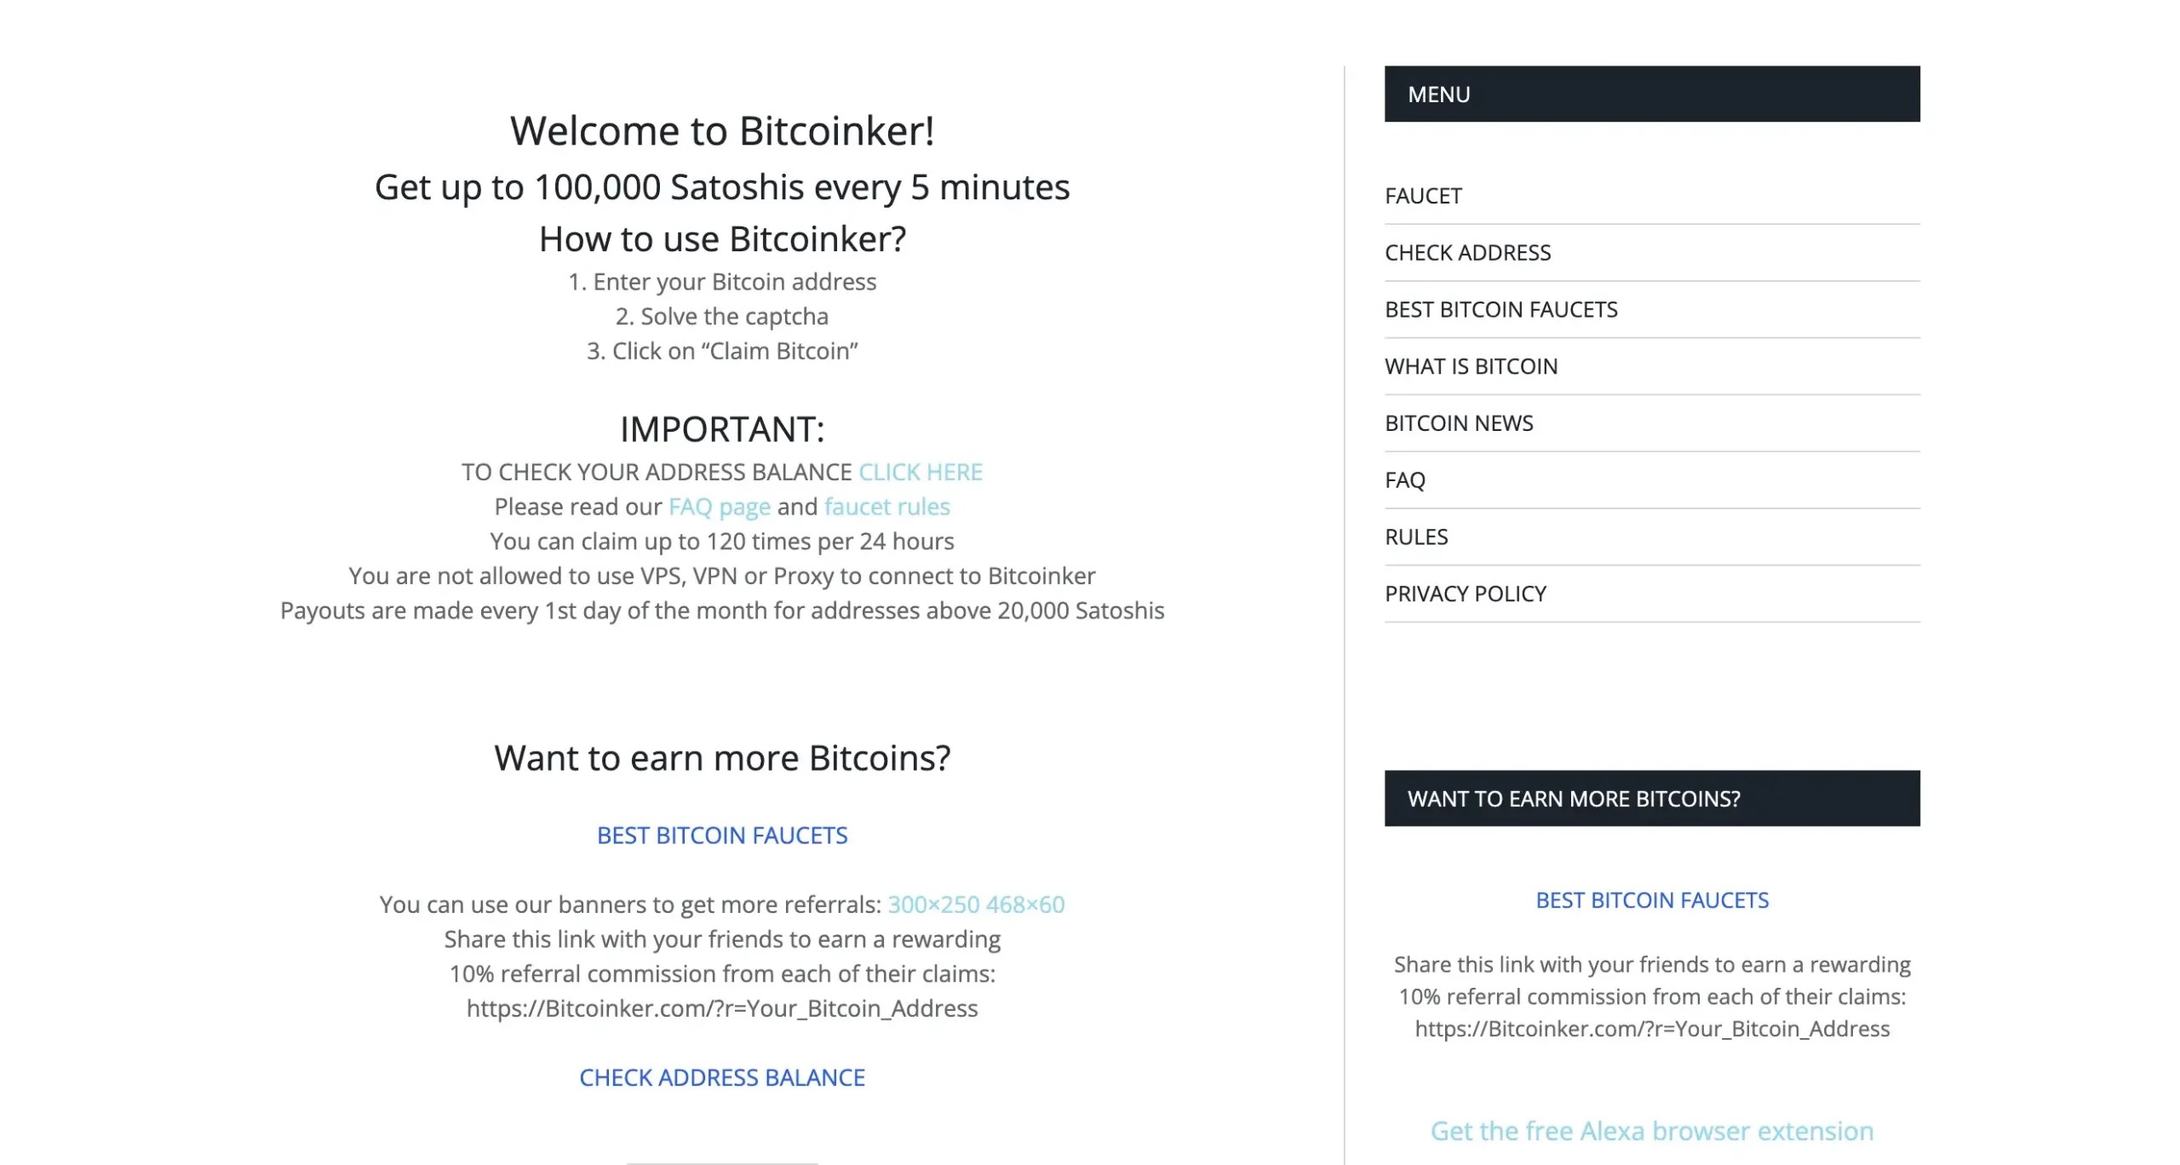Visit BITCOIN NEWS from the menu
Viewport: 2180px width, 1165px height.
(1458, 423)
